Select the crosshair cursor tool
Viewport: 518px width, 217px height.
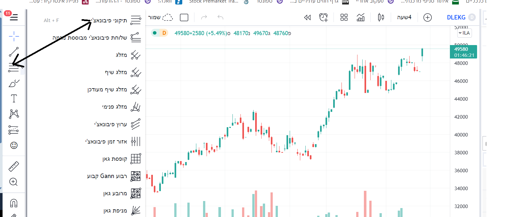pyautogui.click(x=14, y=36)
